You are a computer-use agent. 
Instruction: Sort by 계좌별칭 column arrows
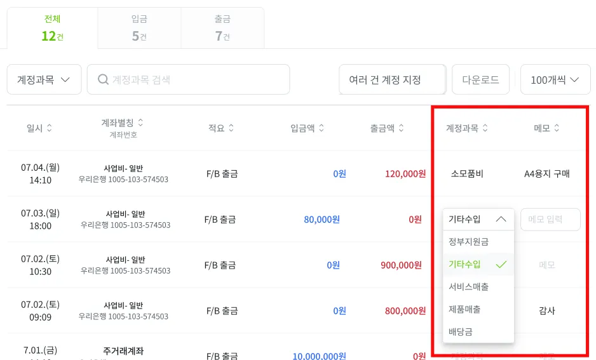click(x=140, y=123)
